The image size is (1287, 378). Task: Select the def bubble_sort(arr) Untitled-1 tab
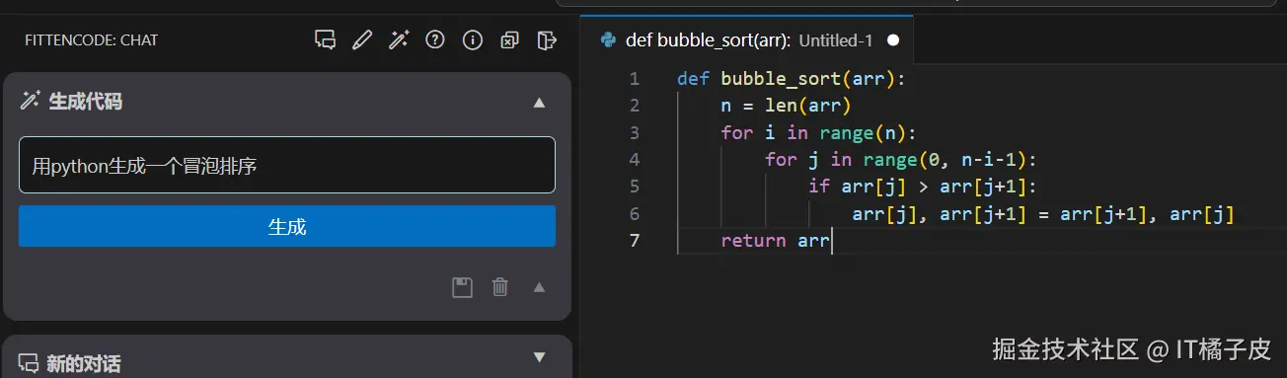[747, 40]
